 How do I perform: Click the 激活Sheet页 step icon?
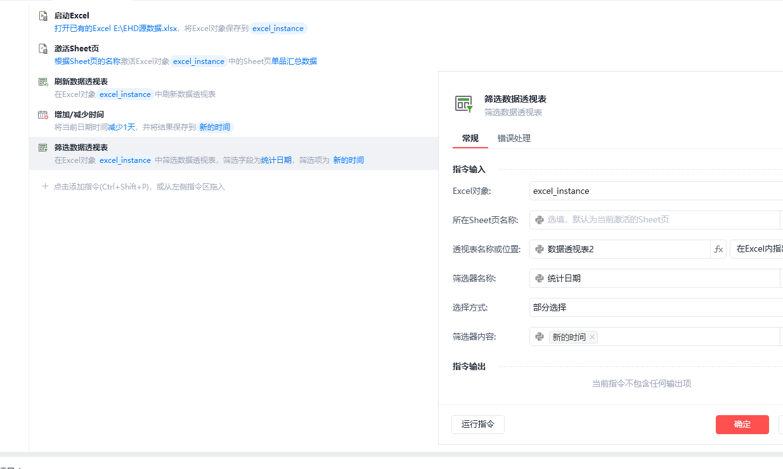(43, 49)
